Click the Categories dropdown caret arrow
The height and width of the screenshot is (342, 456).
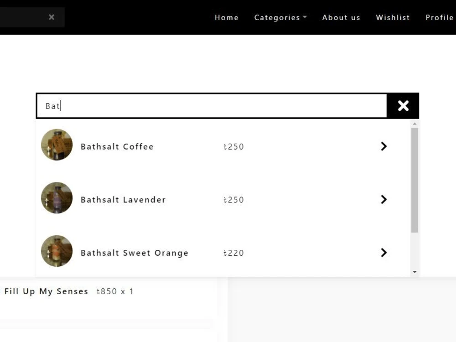coord(305,16)
